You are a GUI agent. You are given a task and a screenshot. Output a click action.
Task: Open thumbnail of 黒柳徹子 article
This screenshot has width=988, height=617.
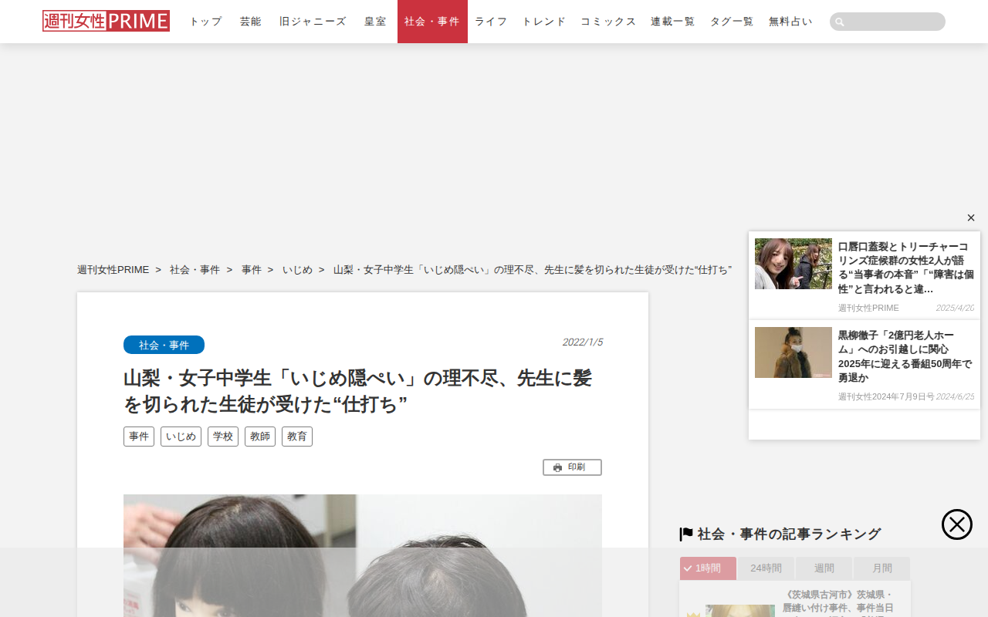(793, 352)
